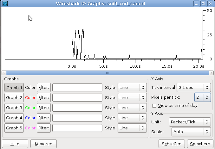The image size is (215, 149).
Task: Open Y Axis Unit dropdown
Action: click(x=190, y=122)
